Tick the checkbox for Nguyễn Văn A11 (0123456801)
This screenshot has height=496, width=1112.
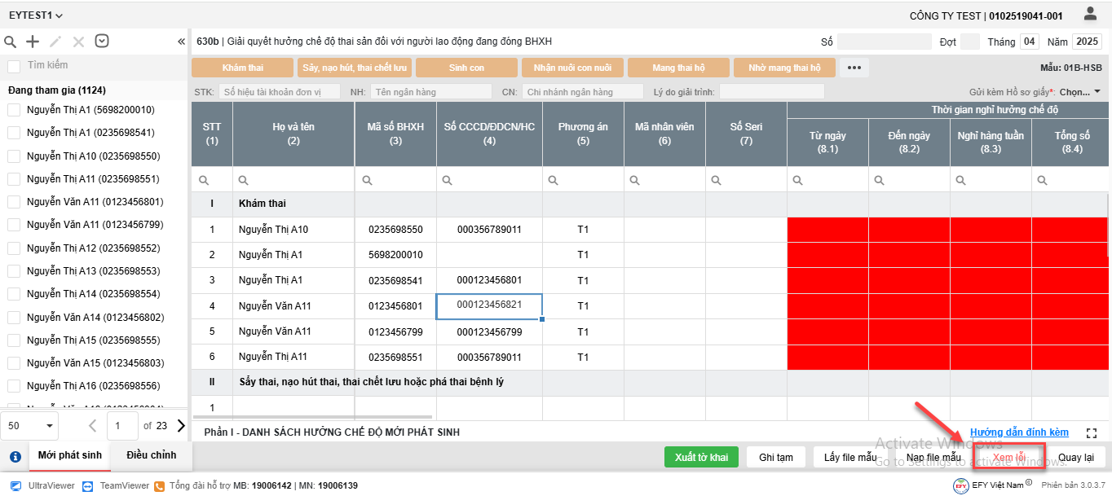(14, 202)
